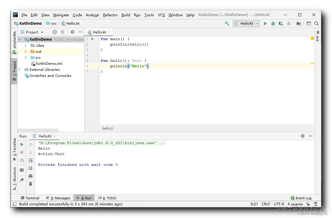The height and width of the screenshot is (218, 332).
Task: Open the UTF-8 encoding selector
Action: click(279, 204)
